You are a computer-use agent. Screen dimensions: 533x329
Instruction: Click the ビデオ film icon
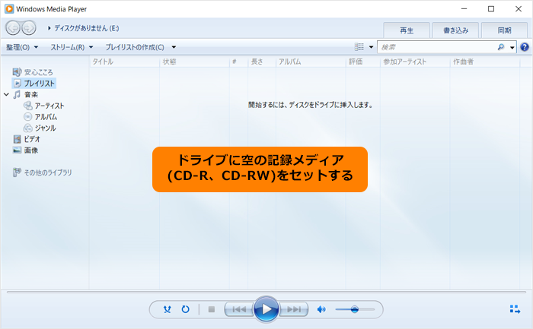(x=17, y=139)
